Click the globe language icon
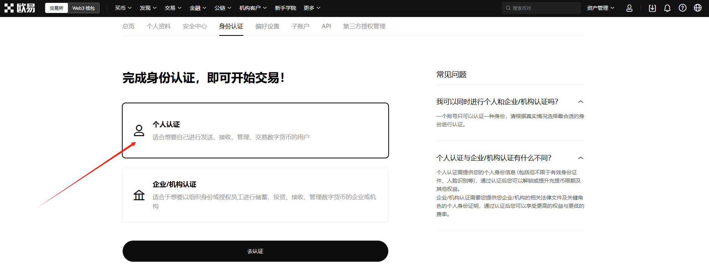 tap(697, 8)
